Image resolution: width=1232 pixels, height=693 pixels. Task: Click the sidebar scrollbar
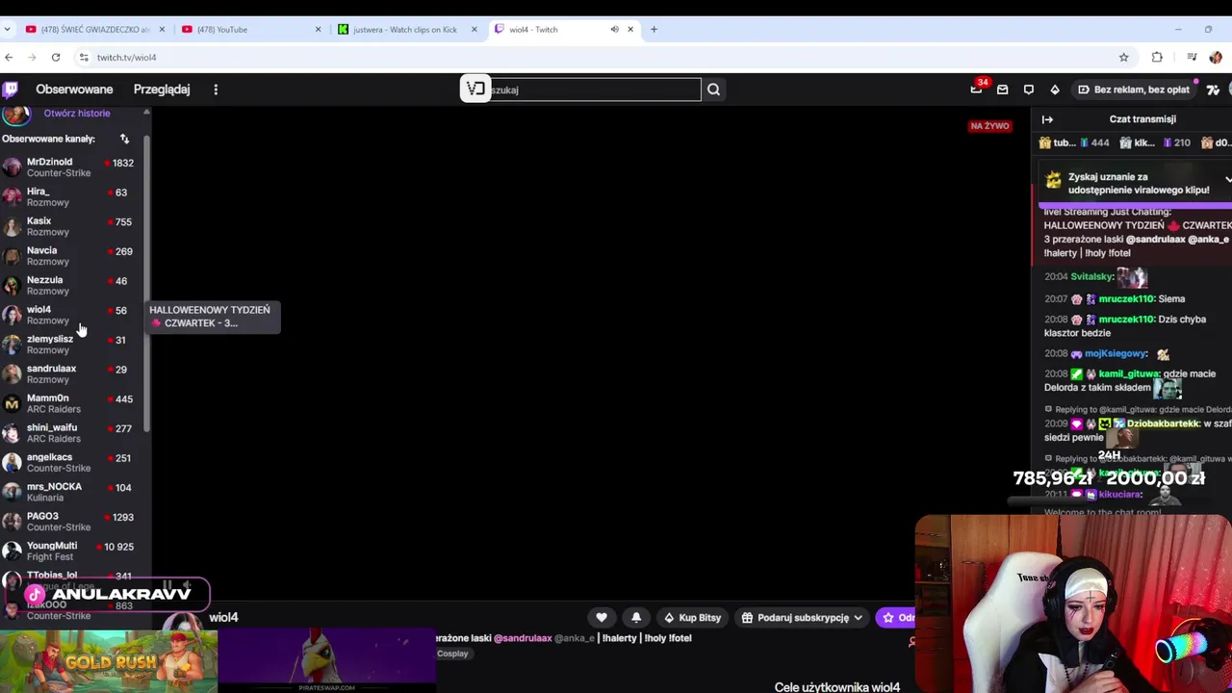(147, 284)
